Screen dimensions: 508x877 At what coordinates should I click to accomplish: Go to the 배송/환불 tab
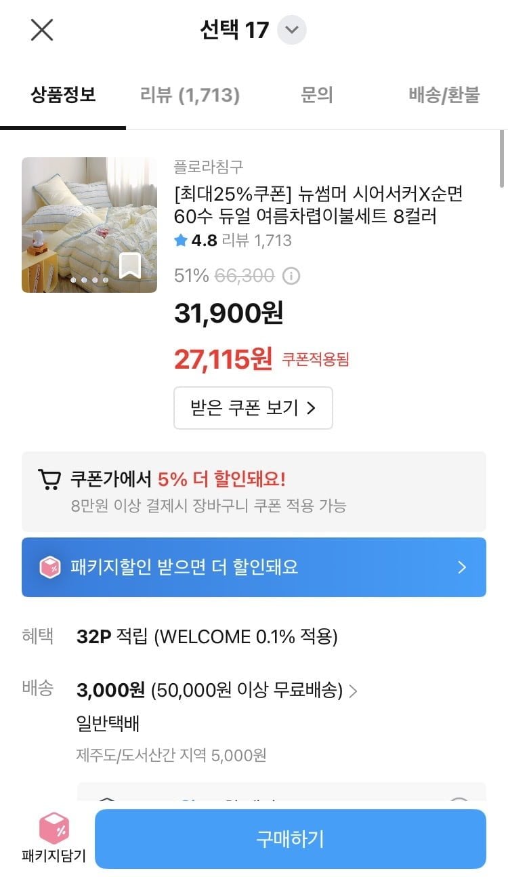coord(444,95)
